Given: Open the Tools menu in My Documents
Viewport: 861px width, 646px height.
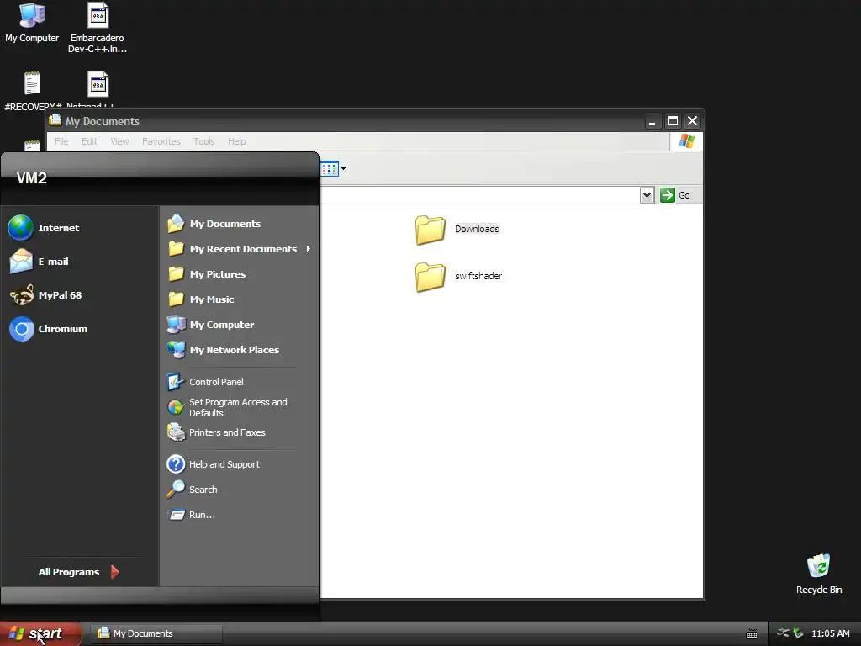Looking at the screenshot, I should 203,141.
